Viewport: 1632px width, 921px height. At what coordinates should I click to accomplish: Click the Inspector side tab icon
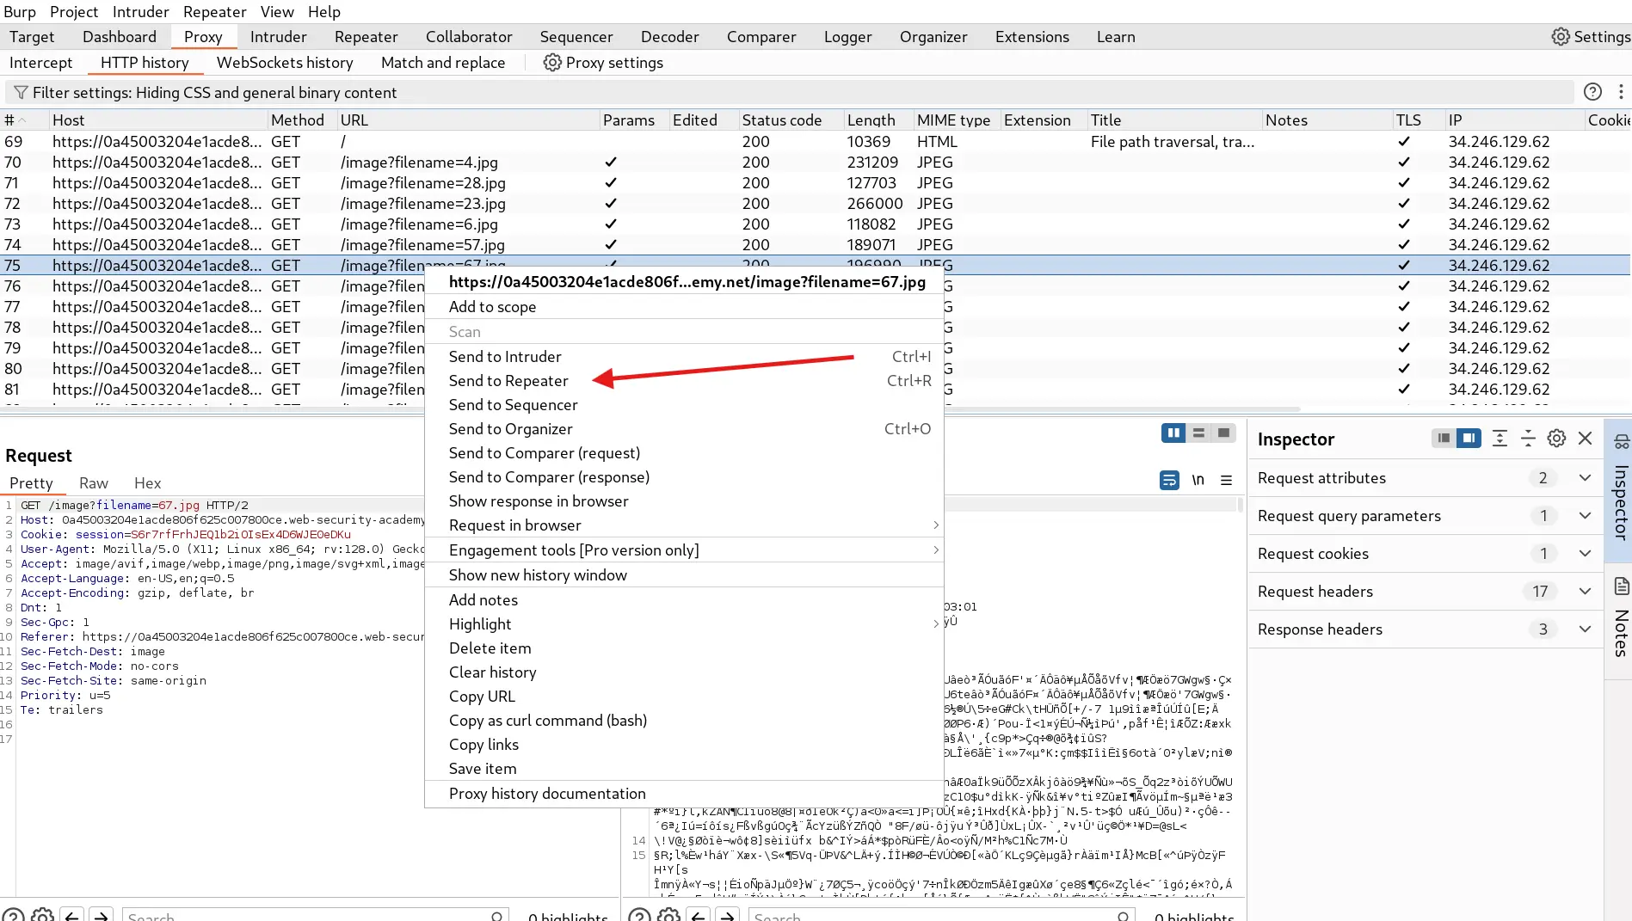pyautogui.click(x=1621, y=442)
